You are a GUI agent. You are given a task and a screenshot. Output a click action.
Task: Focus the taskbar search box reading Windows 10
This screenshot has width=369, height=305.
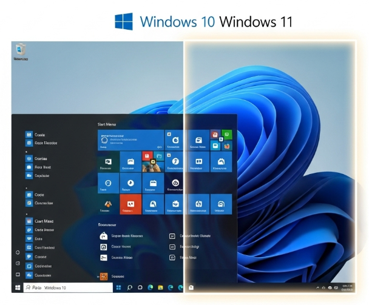click(x=68, y=287)
